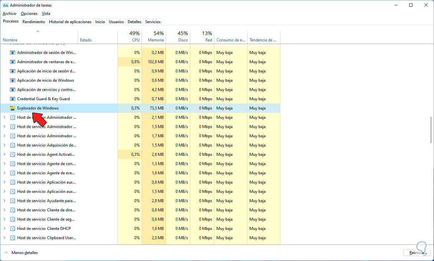Click the Task Manager icon in the title bar
This screenshot has width=434, height=261.
[x=5, y=5]
